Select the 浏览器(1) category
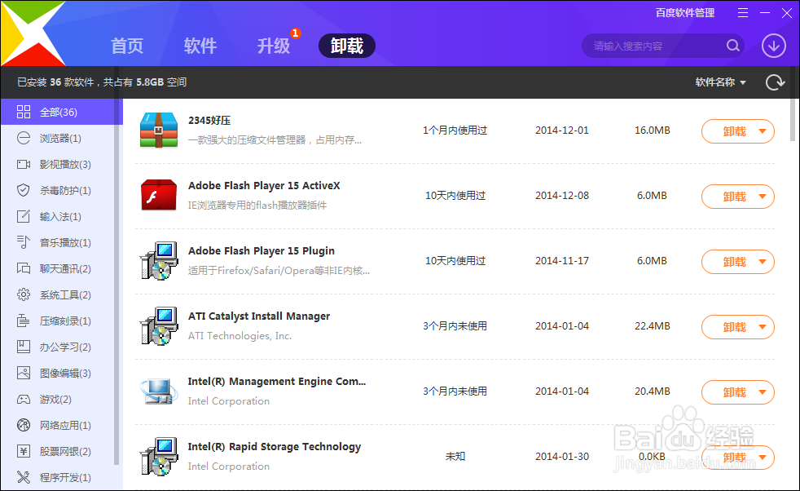The height and width of the screenshot is (491, 800). pyautogui.click(x=62, y=138)
